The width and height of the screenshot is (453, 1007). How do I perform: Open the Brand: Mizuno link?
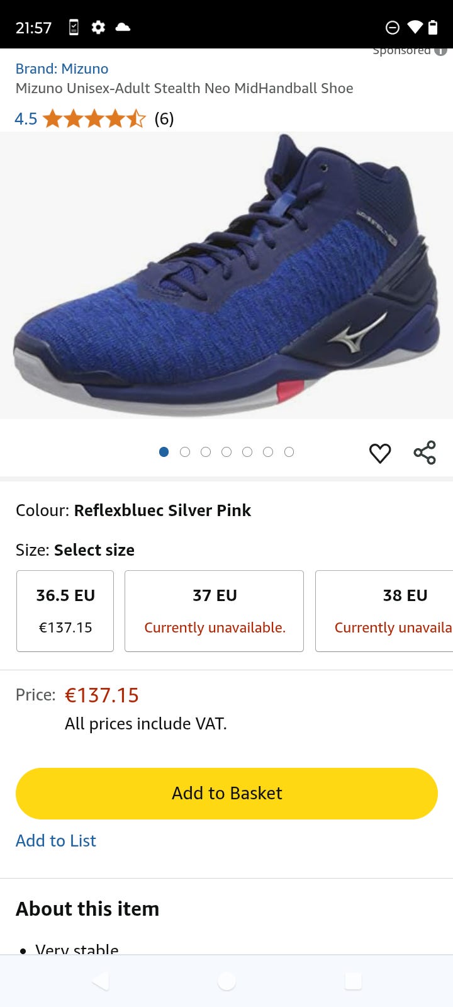[x=62, y=69]
